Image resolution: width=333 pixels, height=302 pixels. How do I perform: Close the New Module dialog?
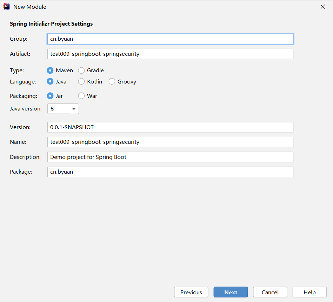(x=322, y=7)
